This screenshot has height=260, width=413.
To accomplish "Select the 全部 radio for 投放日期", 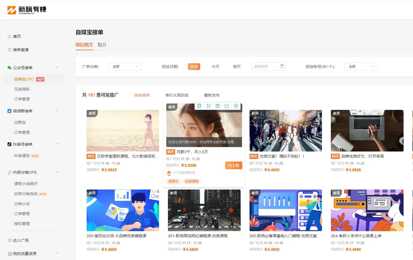I will tap(194, 66).
